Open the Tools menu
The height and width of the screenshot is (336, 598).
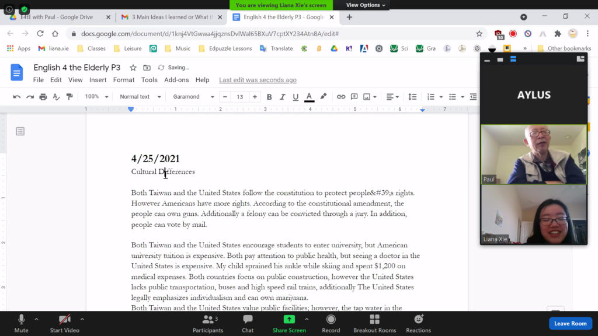tap(149, 80)
